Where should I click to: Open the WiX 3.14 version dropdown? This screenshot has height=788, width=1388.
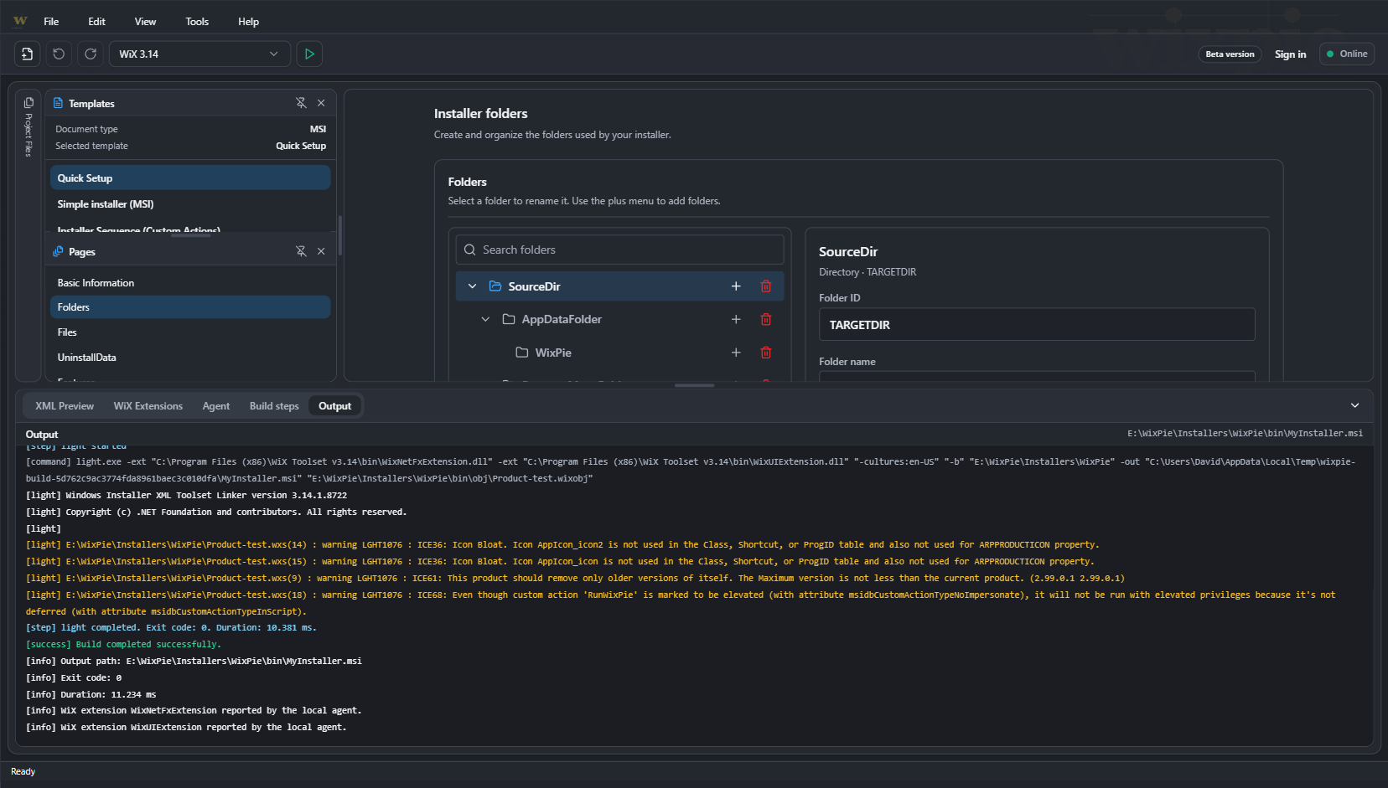point(199,54)
